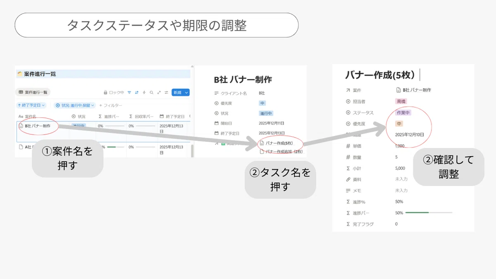
Task: Open the lightning-bolt automation icon
Action: [x=144, y=93]
